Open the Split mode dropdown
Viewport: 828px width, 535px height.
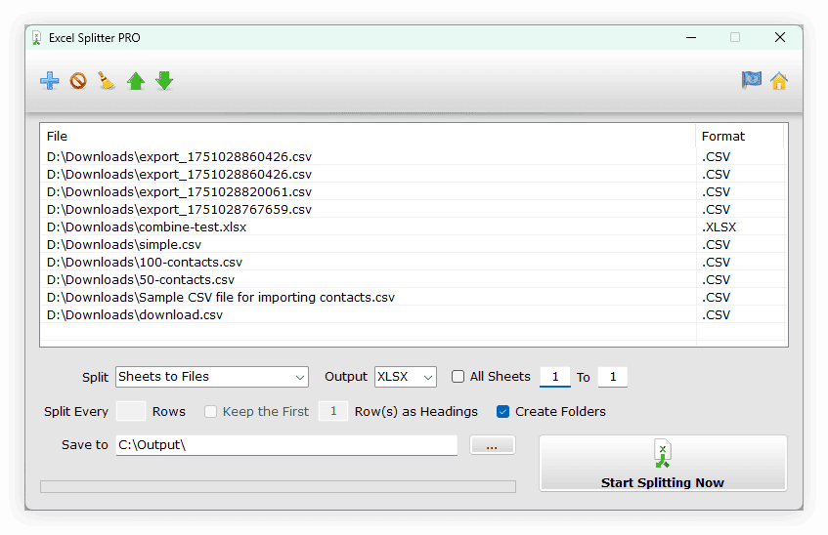[x=212, y=377]
